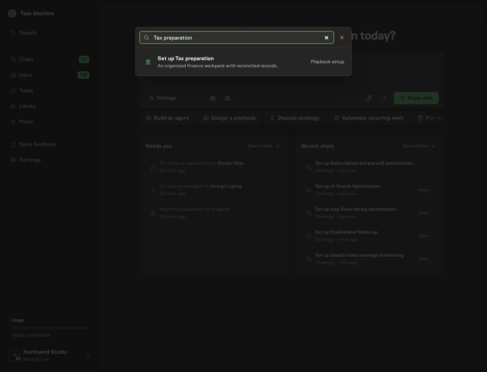This screenshot has height=372, width=487.
Task: Click the Northwind Studio avatar icon
Action: pos(15,355)
